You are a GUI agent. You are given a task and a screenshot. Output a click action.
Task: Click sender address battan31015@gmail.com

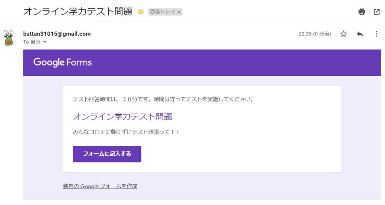57,34
